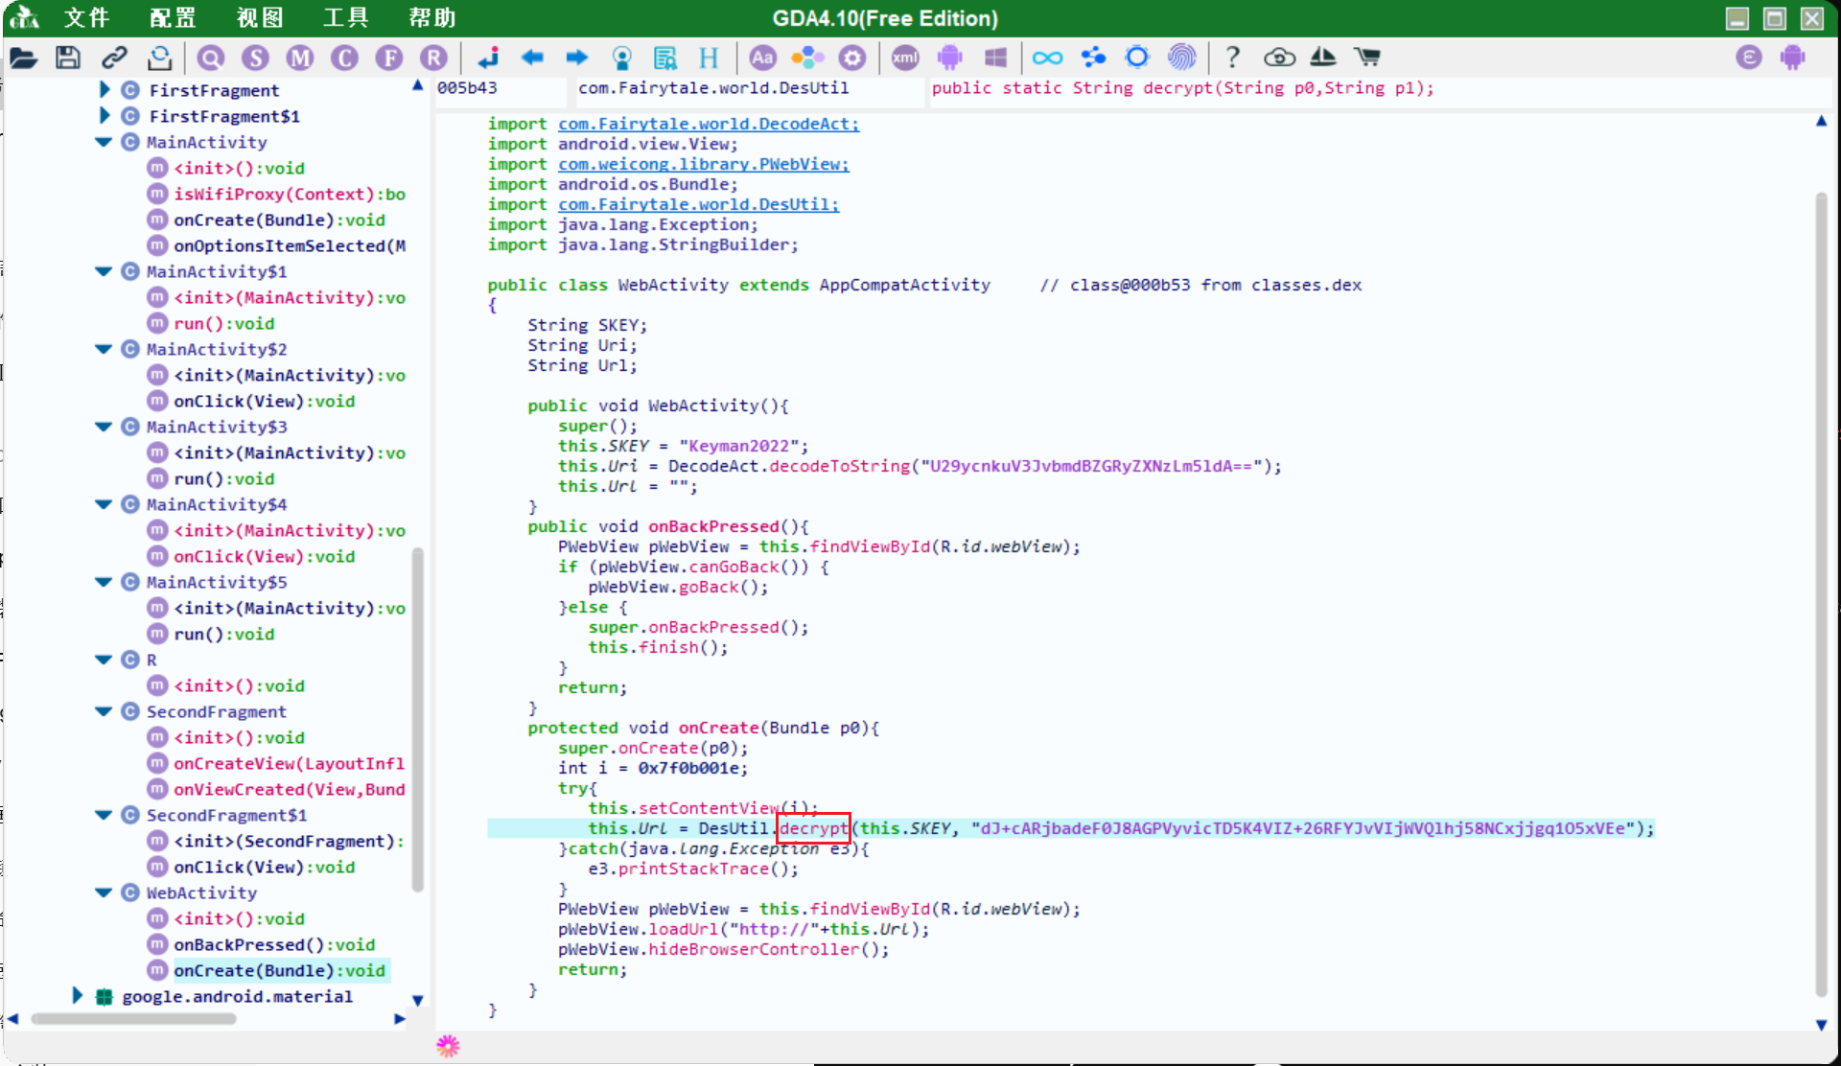Click the blue infinity loop icon
Screen dimensions: 1841x1066
tap(1047, 58)
